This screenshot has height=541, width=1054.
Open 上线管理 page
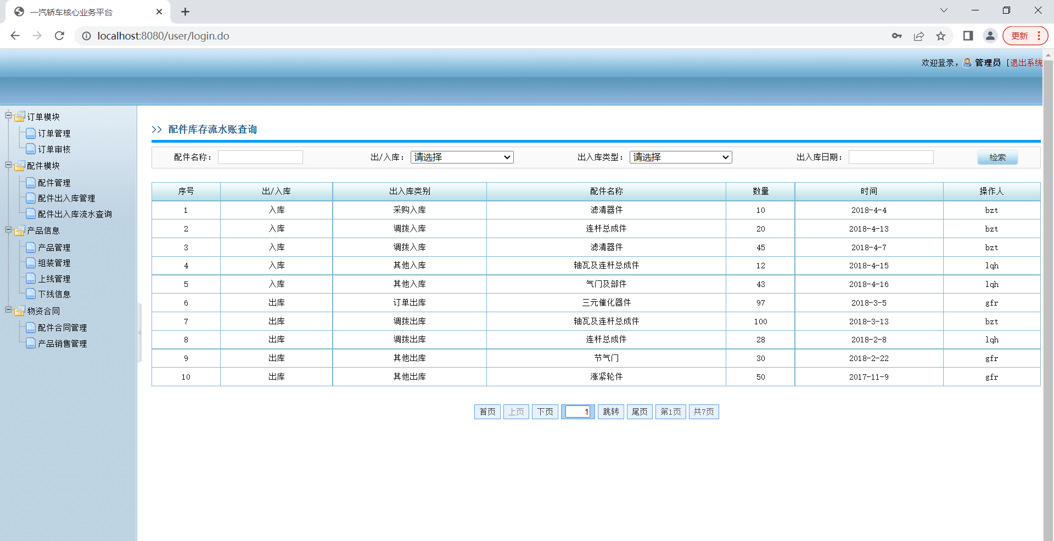tap(54, 279)
